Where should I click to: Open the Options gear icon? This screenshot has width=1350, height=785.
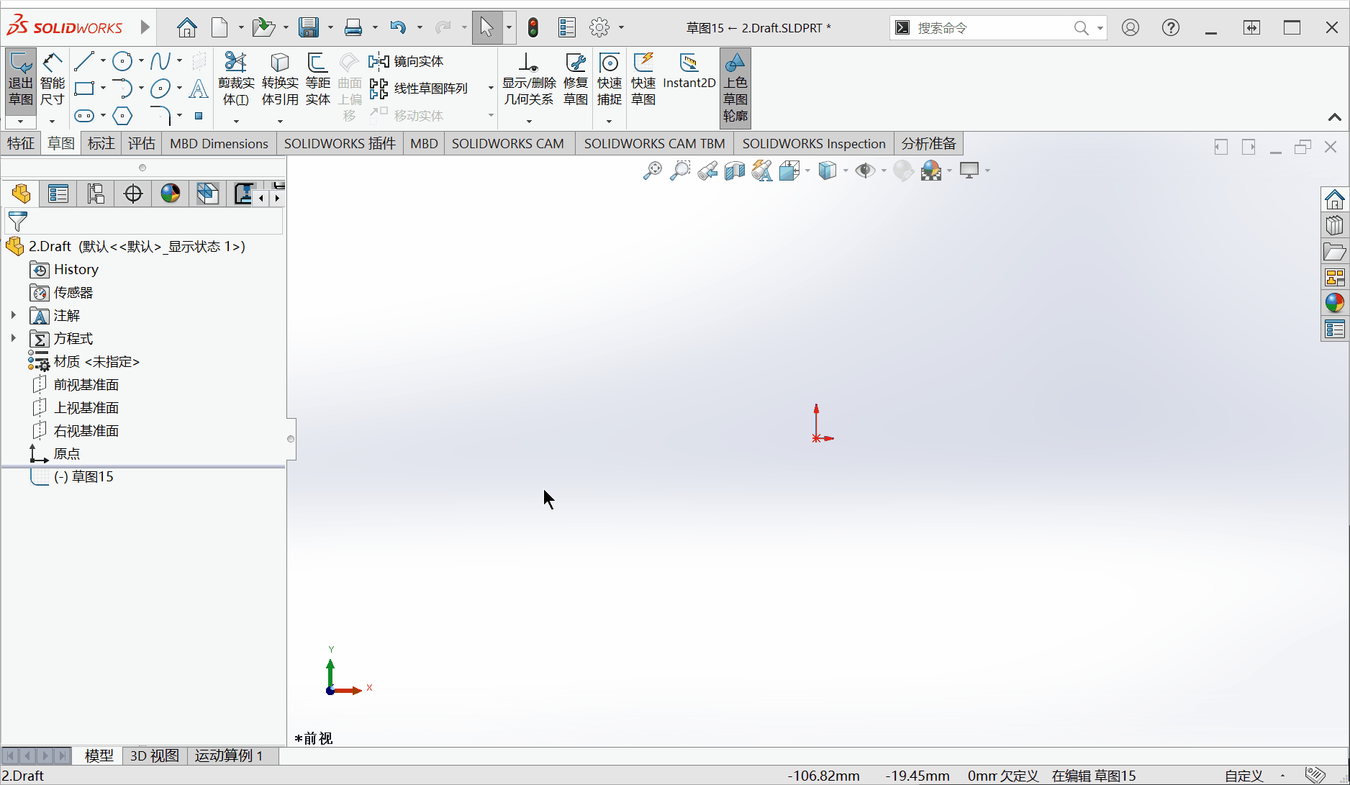pos(599,28)
